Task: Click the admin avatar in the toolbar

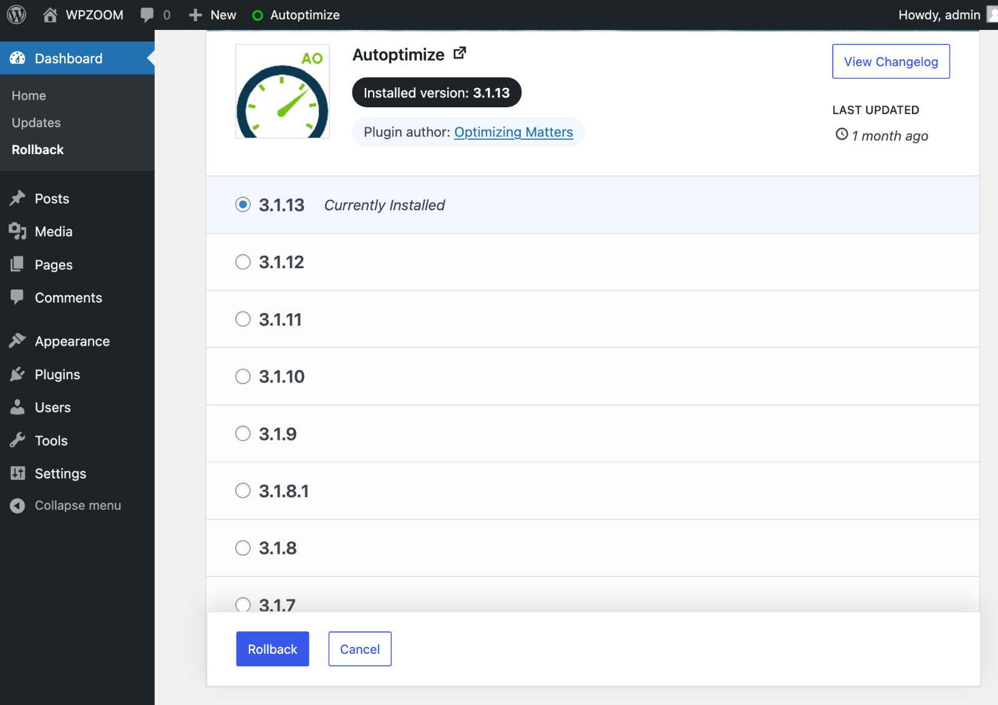Action: pyautogui.click(x=992, y=14)
